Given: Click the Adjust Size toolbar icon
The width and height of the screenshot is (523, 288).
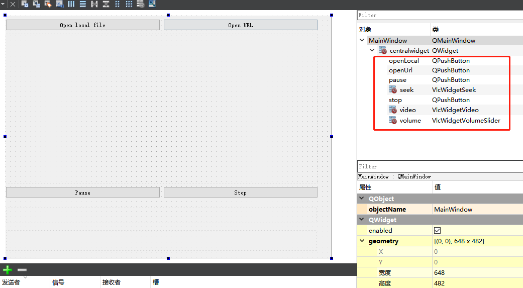Looking at the screenshot, I should (x=152, y=4).
